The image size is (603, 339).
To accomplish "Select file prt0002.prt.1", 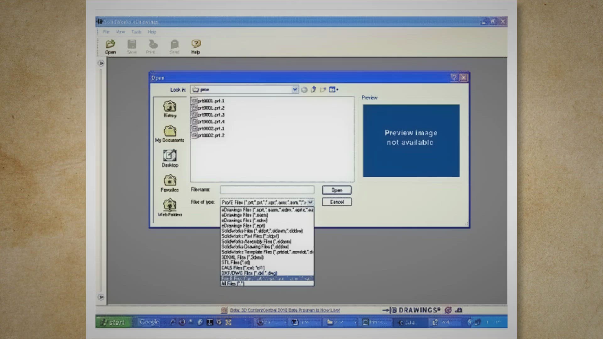I will (x=208, y=128).
